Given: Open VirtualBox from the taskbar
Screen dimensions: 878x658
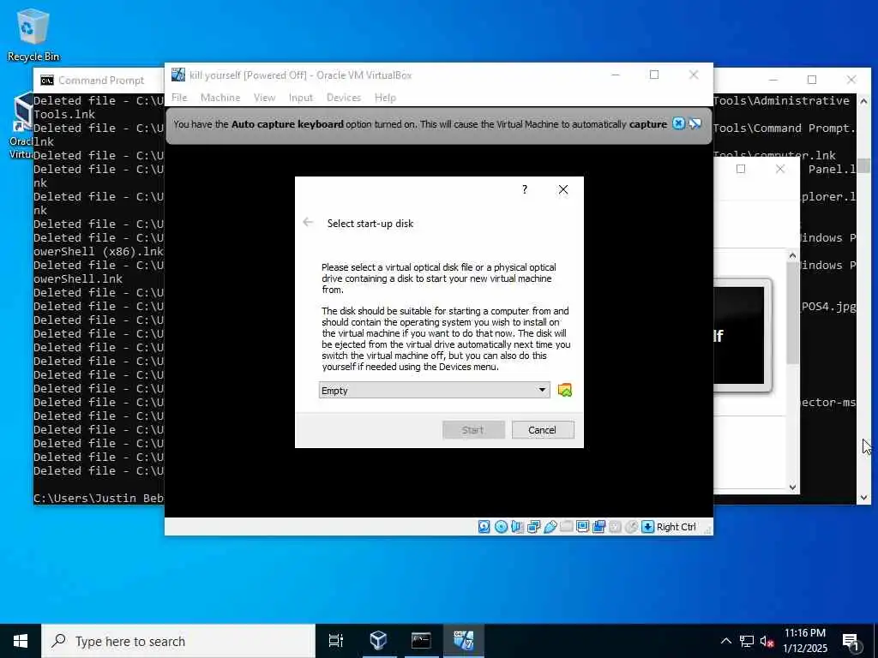Looking at the screenshot, I should point(378,641).
